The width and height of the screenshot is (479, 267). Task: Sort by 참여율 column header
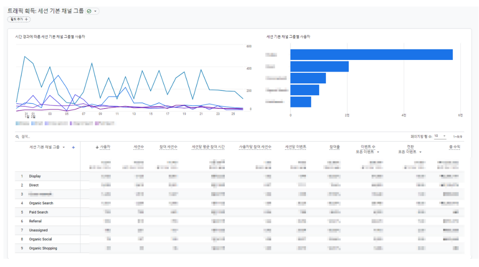335,147
